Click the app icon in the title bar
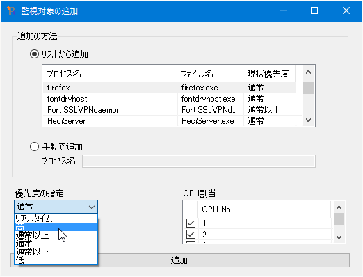363x277 pixels. pos(11,10)
